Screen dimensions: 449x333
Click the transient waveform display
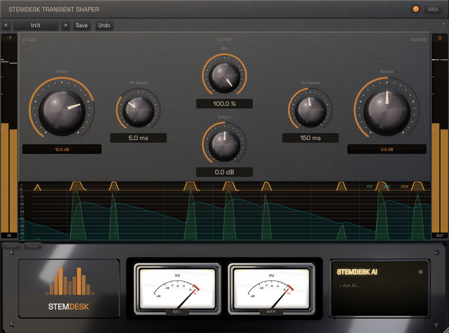point(224,211)
